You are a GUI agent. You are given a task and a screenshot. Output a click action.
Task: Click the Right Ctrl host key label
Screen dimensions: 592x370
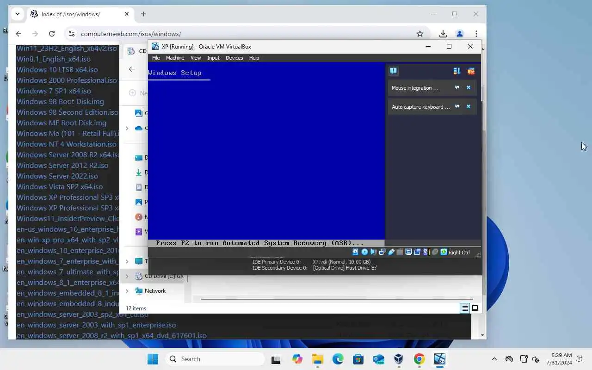tap(459, 253)
